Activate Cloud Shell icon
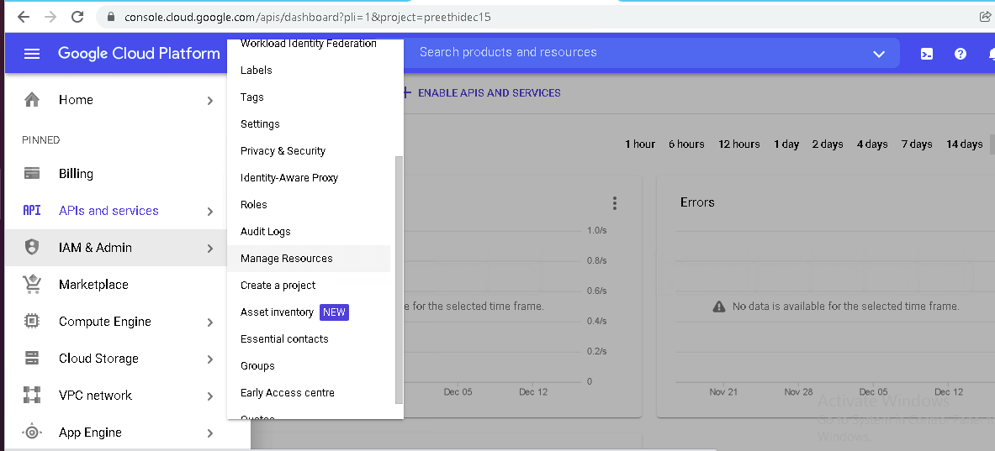This screenshot has height=451, width=995. pyautogui.click(x=927, y=54)
